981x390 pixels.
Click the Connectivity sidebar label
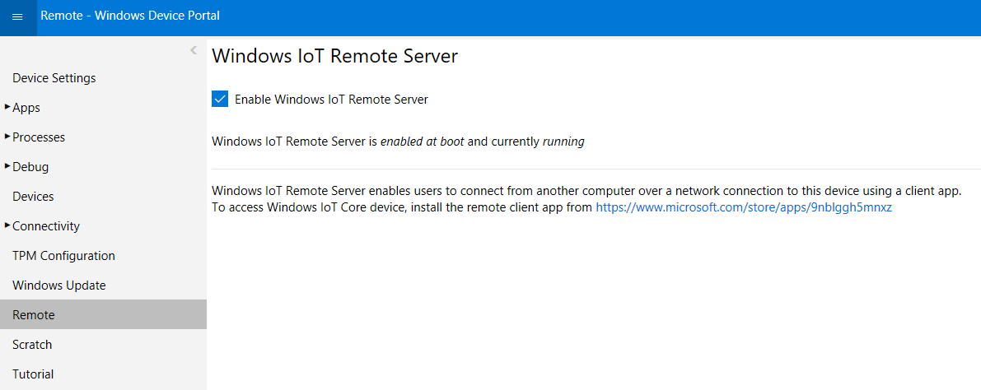tap(46, 226)
